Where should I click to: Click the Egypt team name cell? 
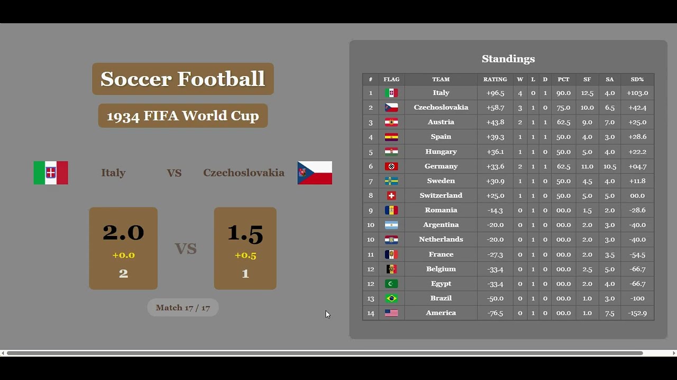(x=441, y=284)
